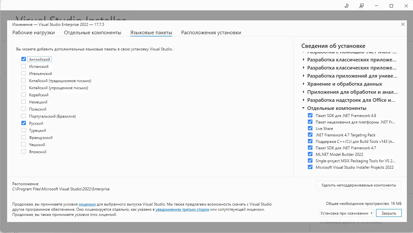
Task: Uncheck Microsoft Visual Studio Installer Projects 2022
Action: tap(310, 167)
